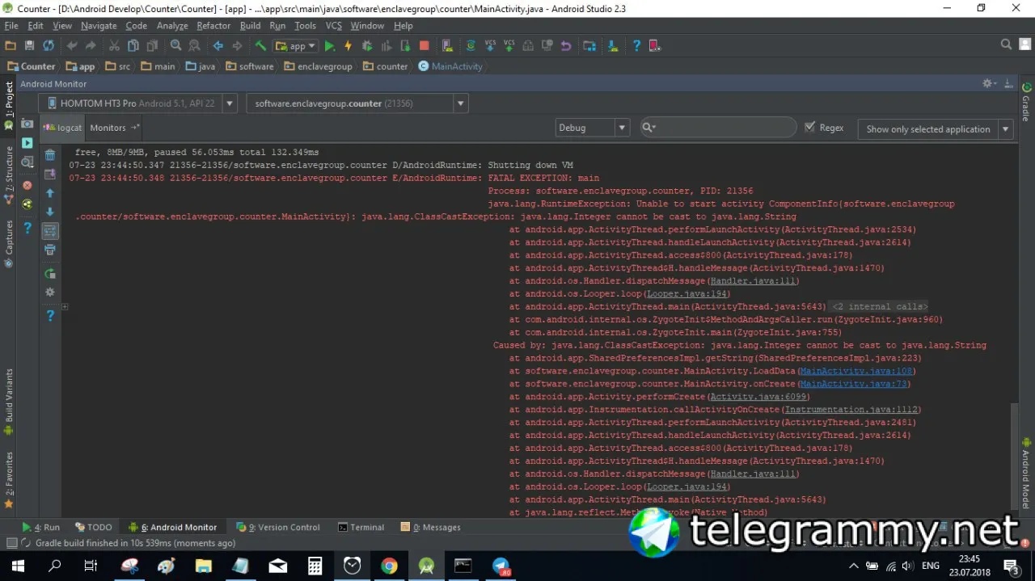This screenshot has height=581, width=1035.
Task: Click the Debug app bug icon
Action: click(367, 46)
